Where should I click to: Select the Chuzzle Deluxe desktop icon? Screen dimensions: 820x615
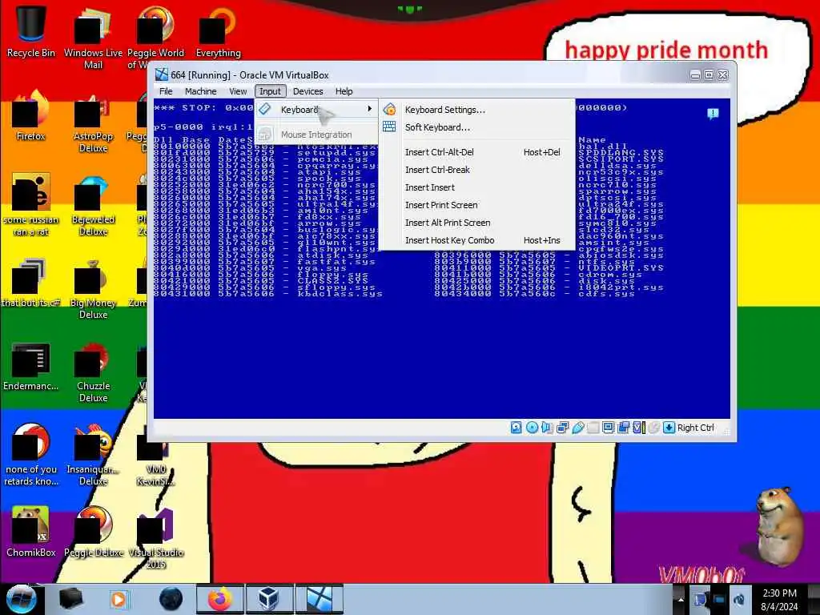click(93, 372)
